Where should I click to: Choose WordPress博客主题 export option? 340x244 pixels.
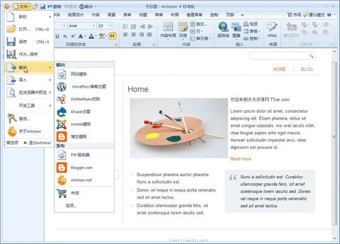click(88, 87)
